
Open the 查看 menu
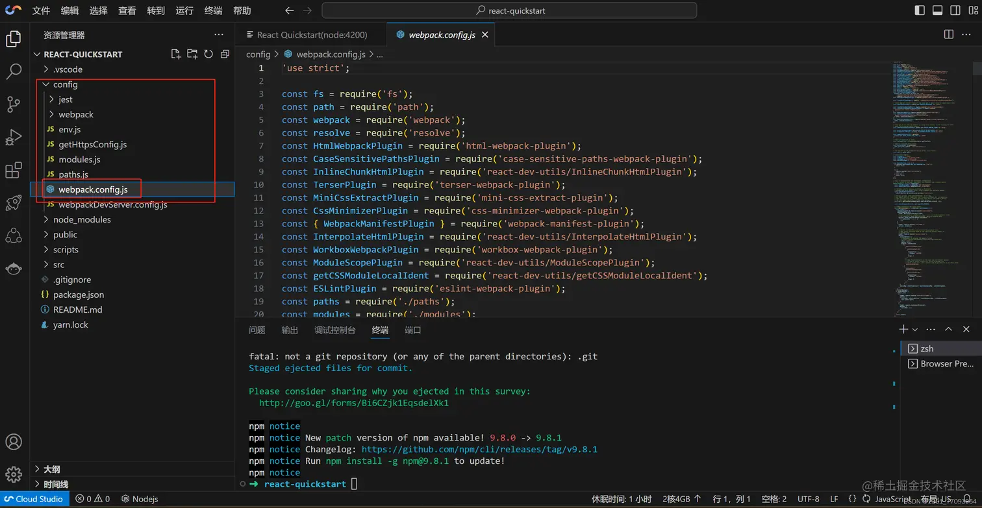point(127,10)
